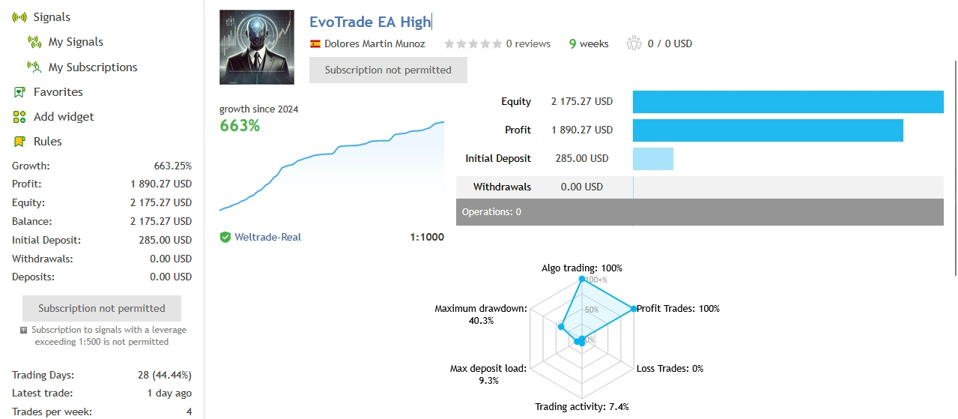The width and height of the screenshot is (958, 419).
Task: Click the Spain flag icon
Action: (x=315, y=44)
